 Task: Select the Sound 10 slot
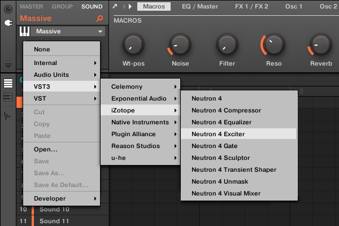63,210
